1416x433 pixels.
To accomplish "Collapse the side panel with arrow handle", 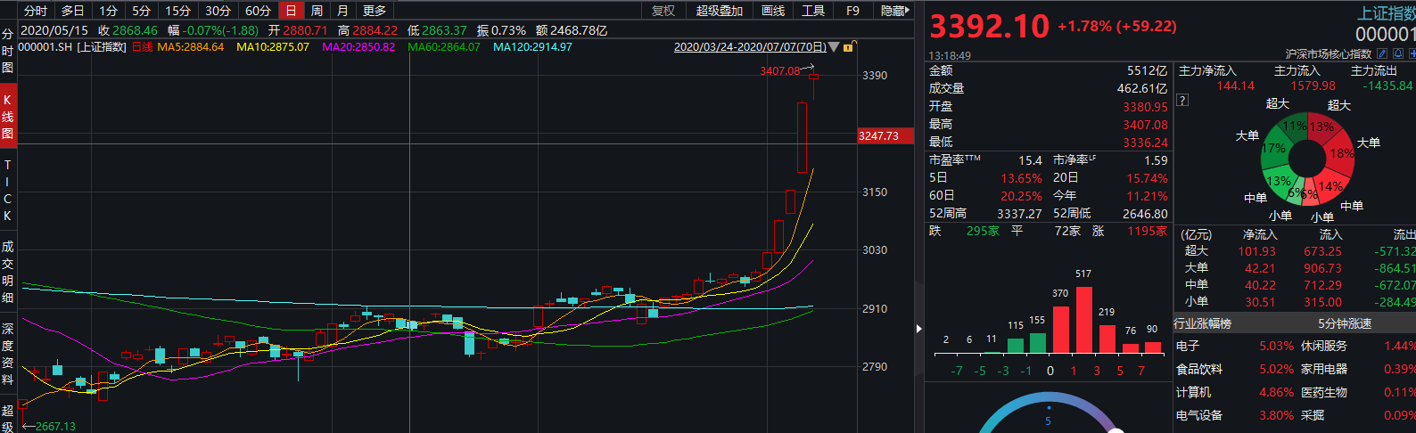I will tap(919, 329).
